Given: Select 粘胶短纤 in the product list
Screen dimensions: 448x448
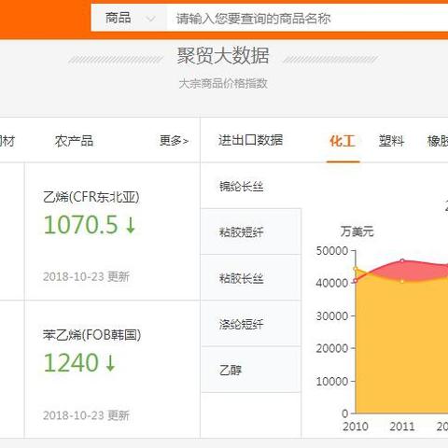Looking at the screenshot, I should 251,231.
